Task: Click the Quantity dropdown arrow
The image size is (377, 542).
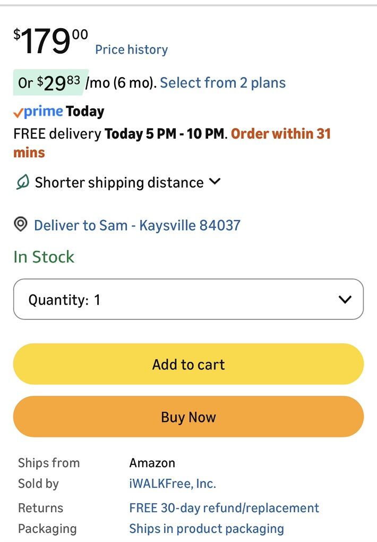Action: pos(345,300)
